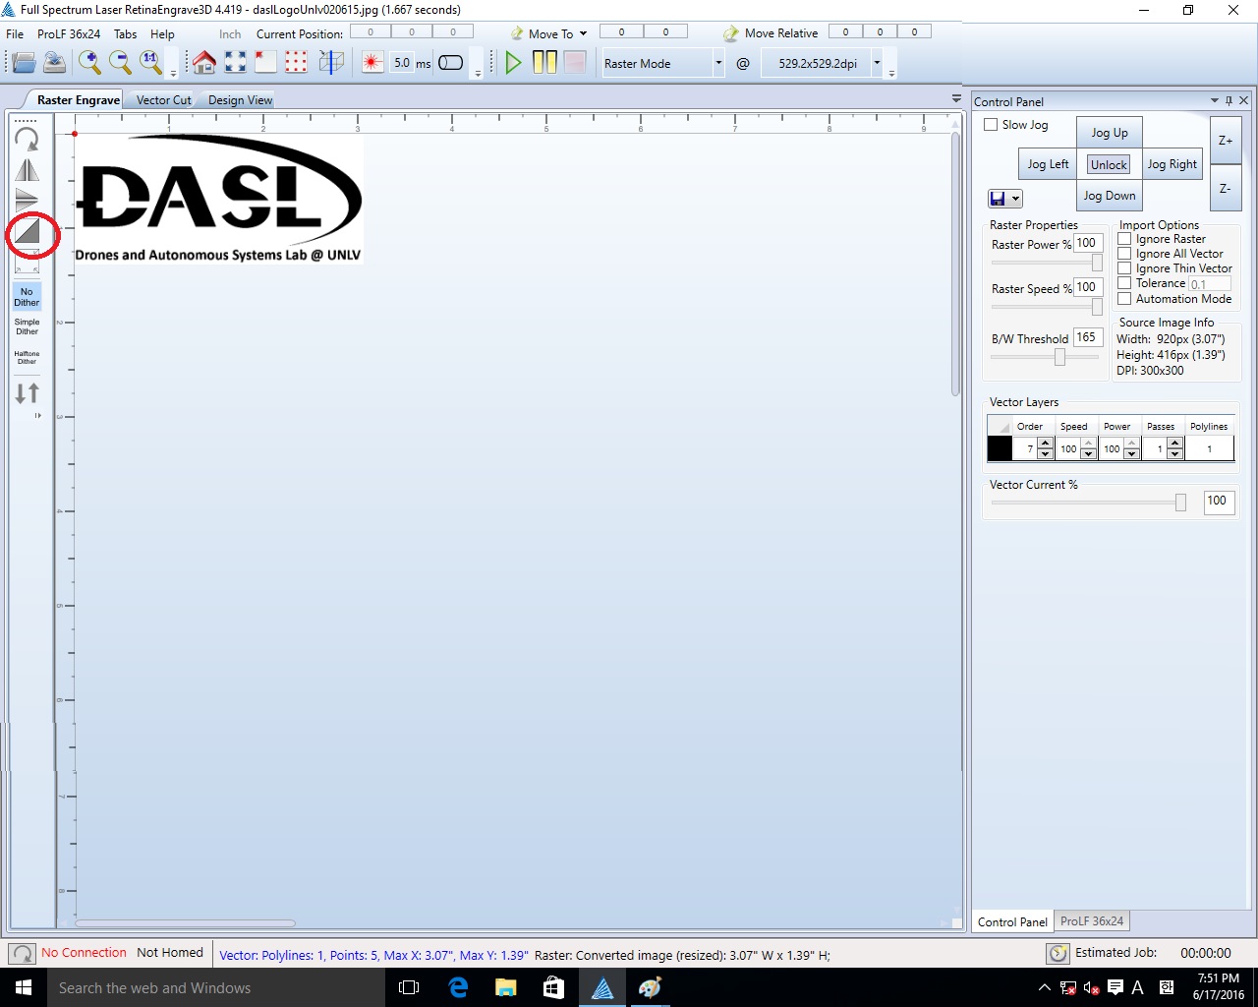Increase the vector layer Order value
The width and height of the screenshot is (1258, 1007).
coord(1045,444)
